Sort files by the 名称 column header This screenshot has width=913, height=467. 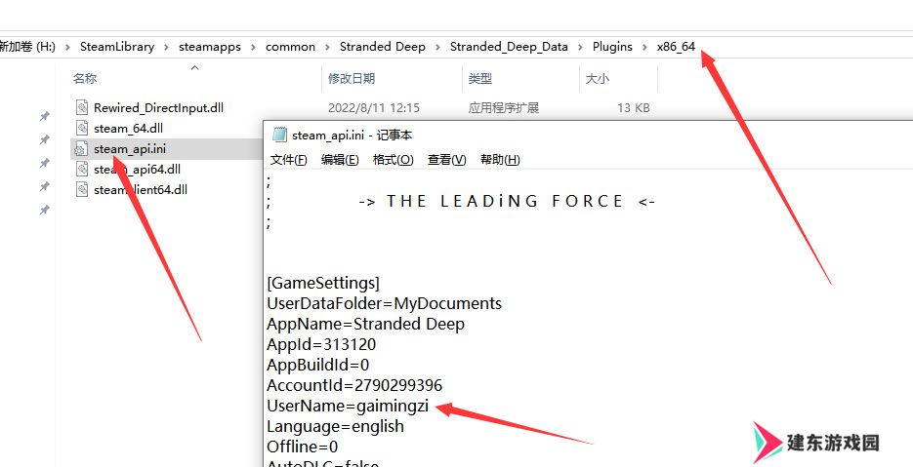[85, 79]
